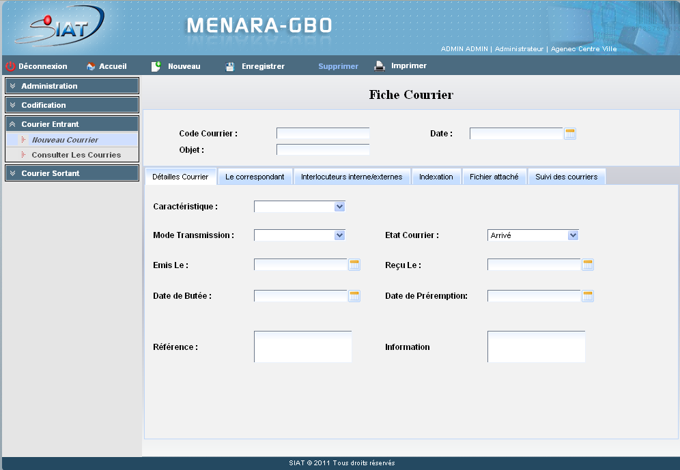Image resolution: width=680 pixels, height=470 pixels.
Task: Switch to the Indexation tab
Action: (436, 177)
